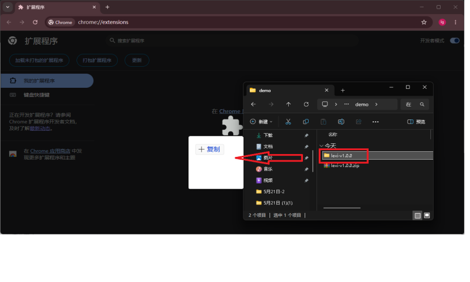Go forward in File Explorer
The width and height of the screenshot is (470, 282).
(271, 105)
